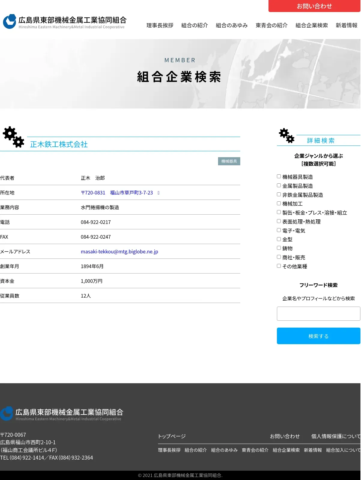
Task: Check the その他業種 checkbox
Action: pyautogui.click(x=279, y=266)
